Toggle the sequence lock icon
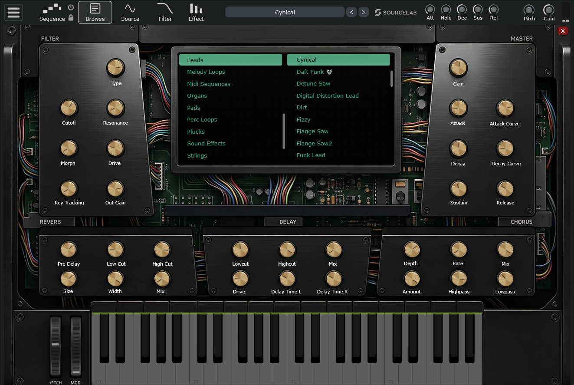The height and width of the screenshot is (385, 574). pos(71,18)
